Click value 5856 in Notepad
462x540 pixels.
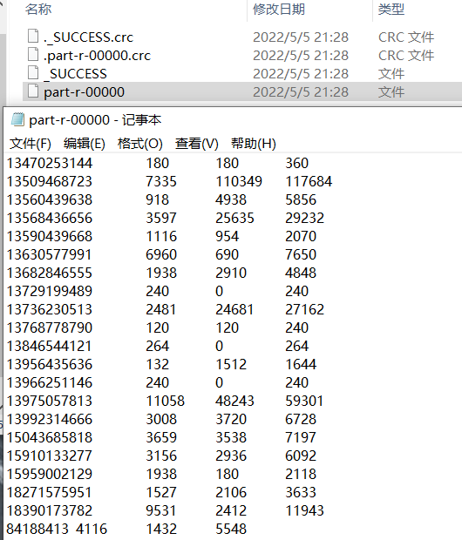(301, 199)
